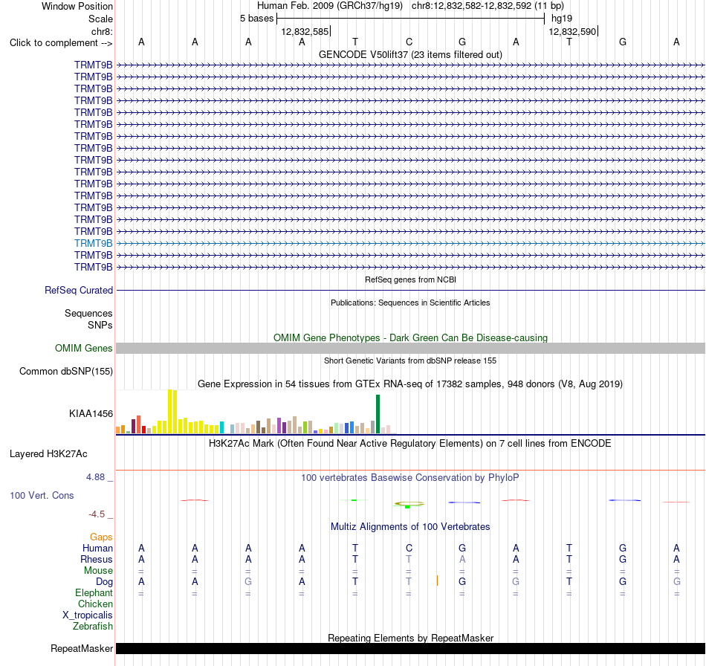Open 'Short Genetic Variants from dbSNP release 155' title
The width and height of the screenshot is (706, 666).
coord(410,361)
